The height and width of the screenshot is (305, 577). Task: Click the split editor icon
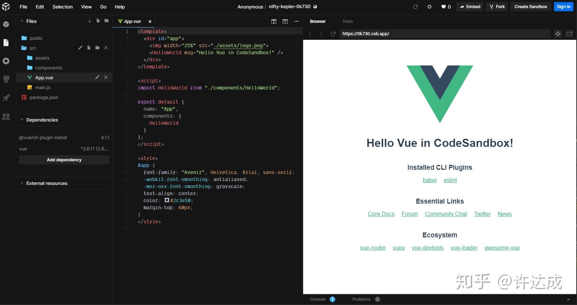tap(274, 21)
